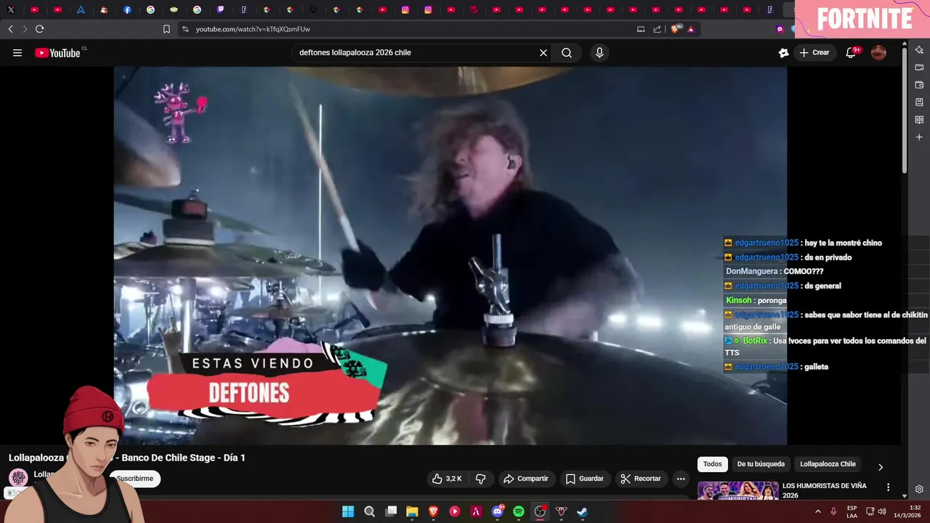Viewport: 930px width, 523px height.
Task: Open Discord from the taskbar
Action: (x=498, y=511)
